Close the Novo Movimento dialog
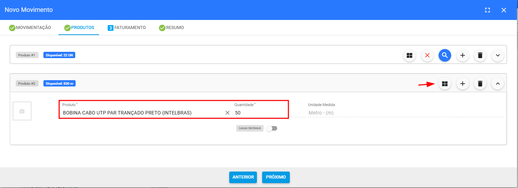The image size is (518, 188). pos(504,10)
